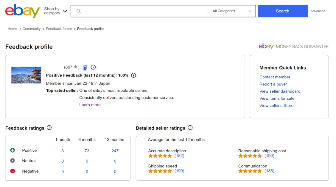Click the gray Neutral icon
Image resolution: width=336 pixels, height=187 pixels.
(x=13, y=161)
